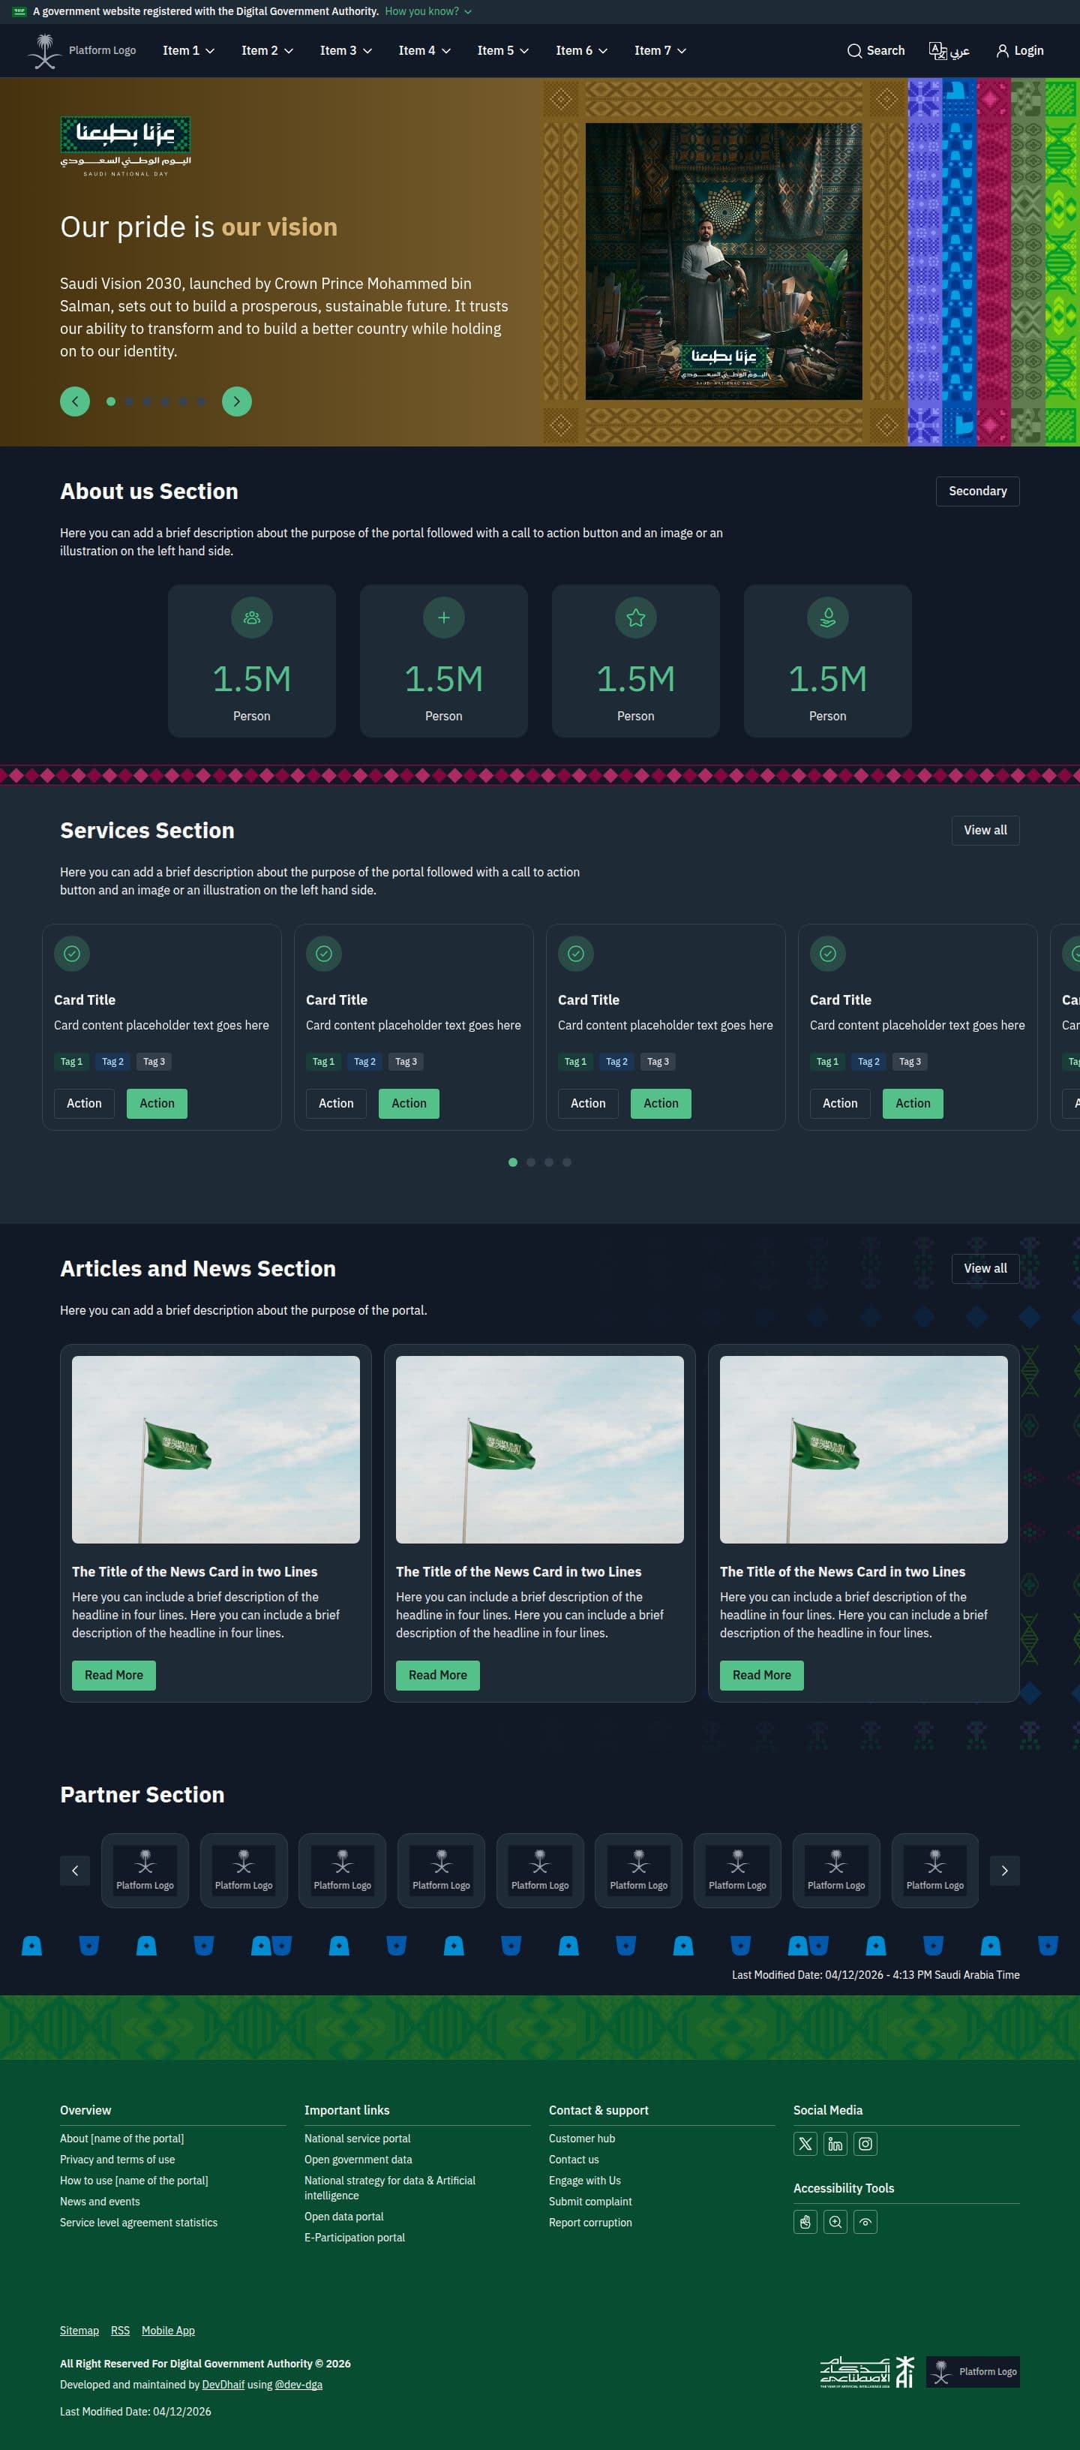Click the plus icon on the second statistic card
1080x2450 pixels.
tap(444, 618)
